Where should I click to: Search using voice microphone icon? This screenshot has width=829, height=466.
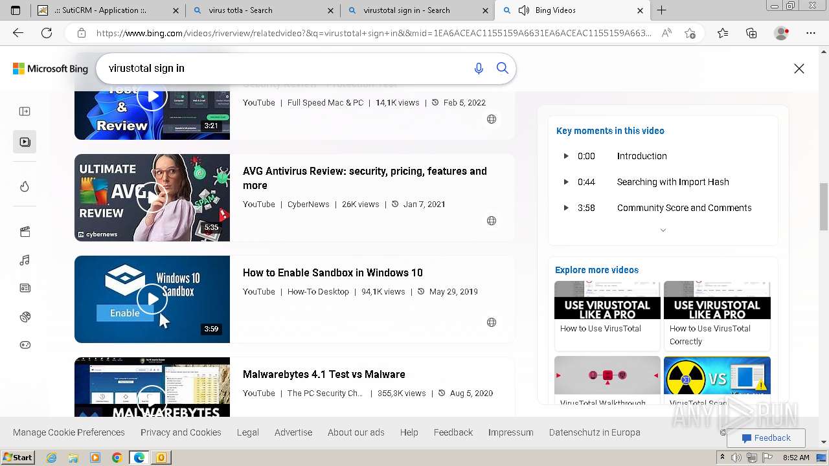click(x=479, y=68)
